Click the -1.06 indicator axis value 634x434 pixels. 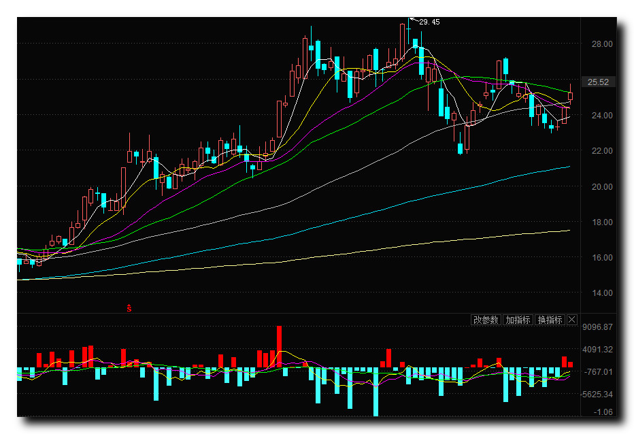click(603, 412)
